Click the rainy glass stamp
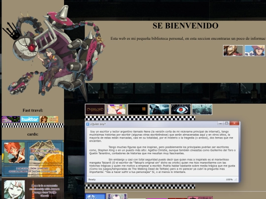266x199 pixels. point(202,109)
